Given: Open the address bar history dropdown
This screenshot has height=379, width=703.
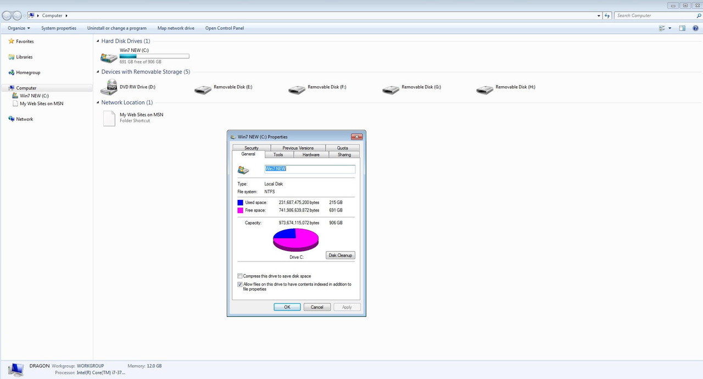Looking at the screenshot, I should [x=599, y=16].
